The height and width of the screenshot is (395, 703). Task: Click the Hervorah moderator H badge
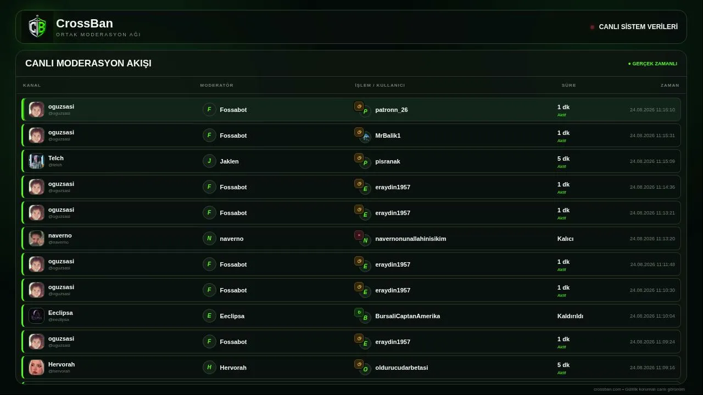(209, 368)
